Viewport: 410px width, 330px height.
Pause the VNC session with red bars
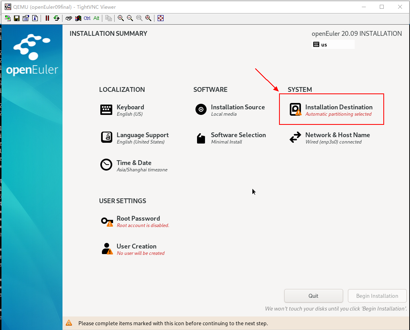(x=47, y=18)
